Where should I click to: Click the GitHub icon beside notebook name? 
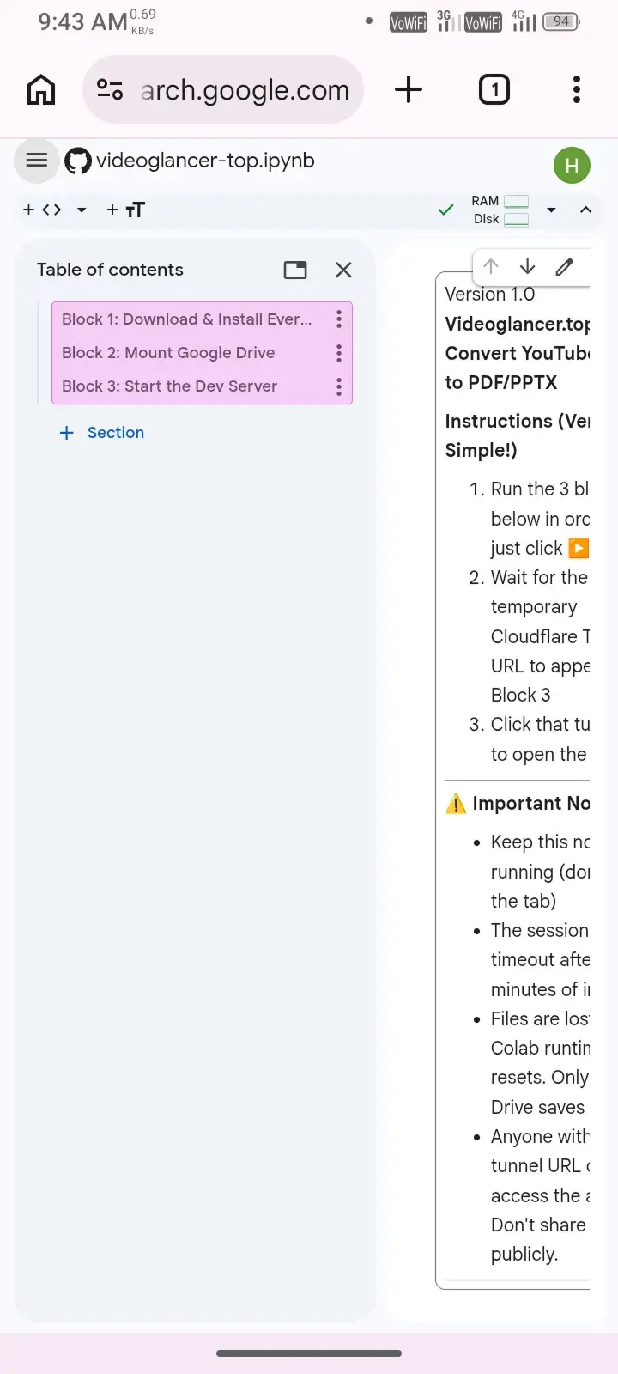pos(78,161)
